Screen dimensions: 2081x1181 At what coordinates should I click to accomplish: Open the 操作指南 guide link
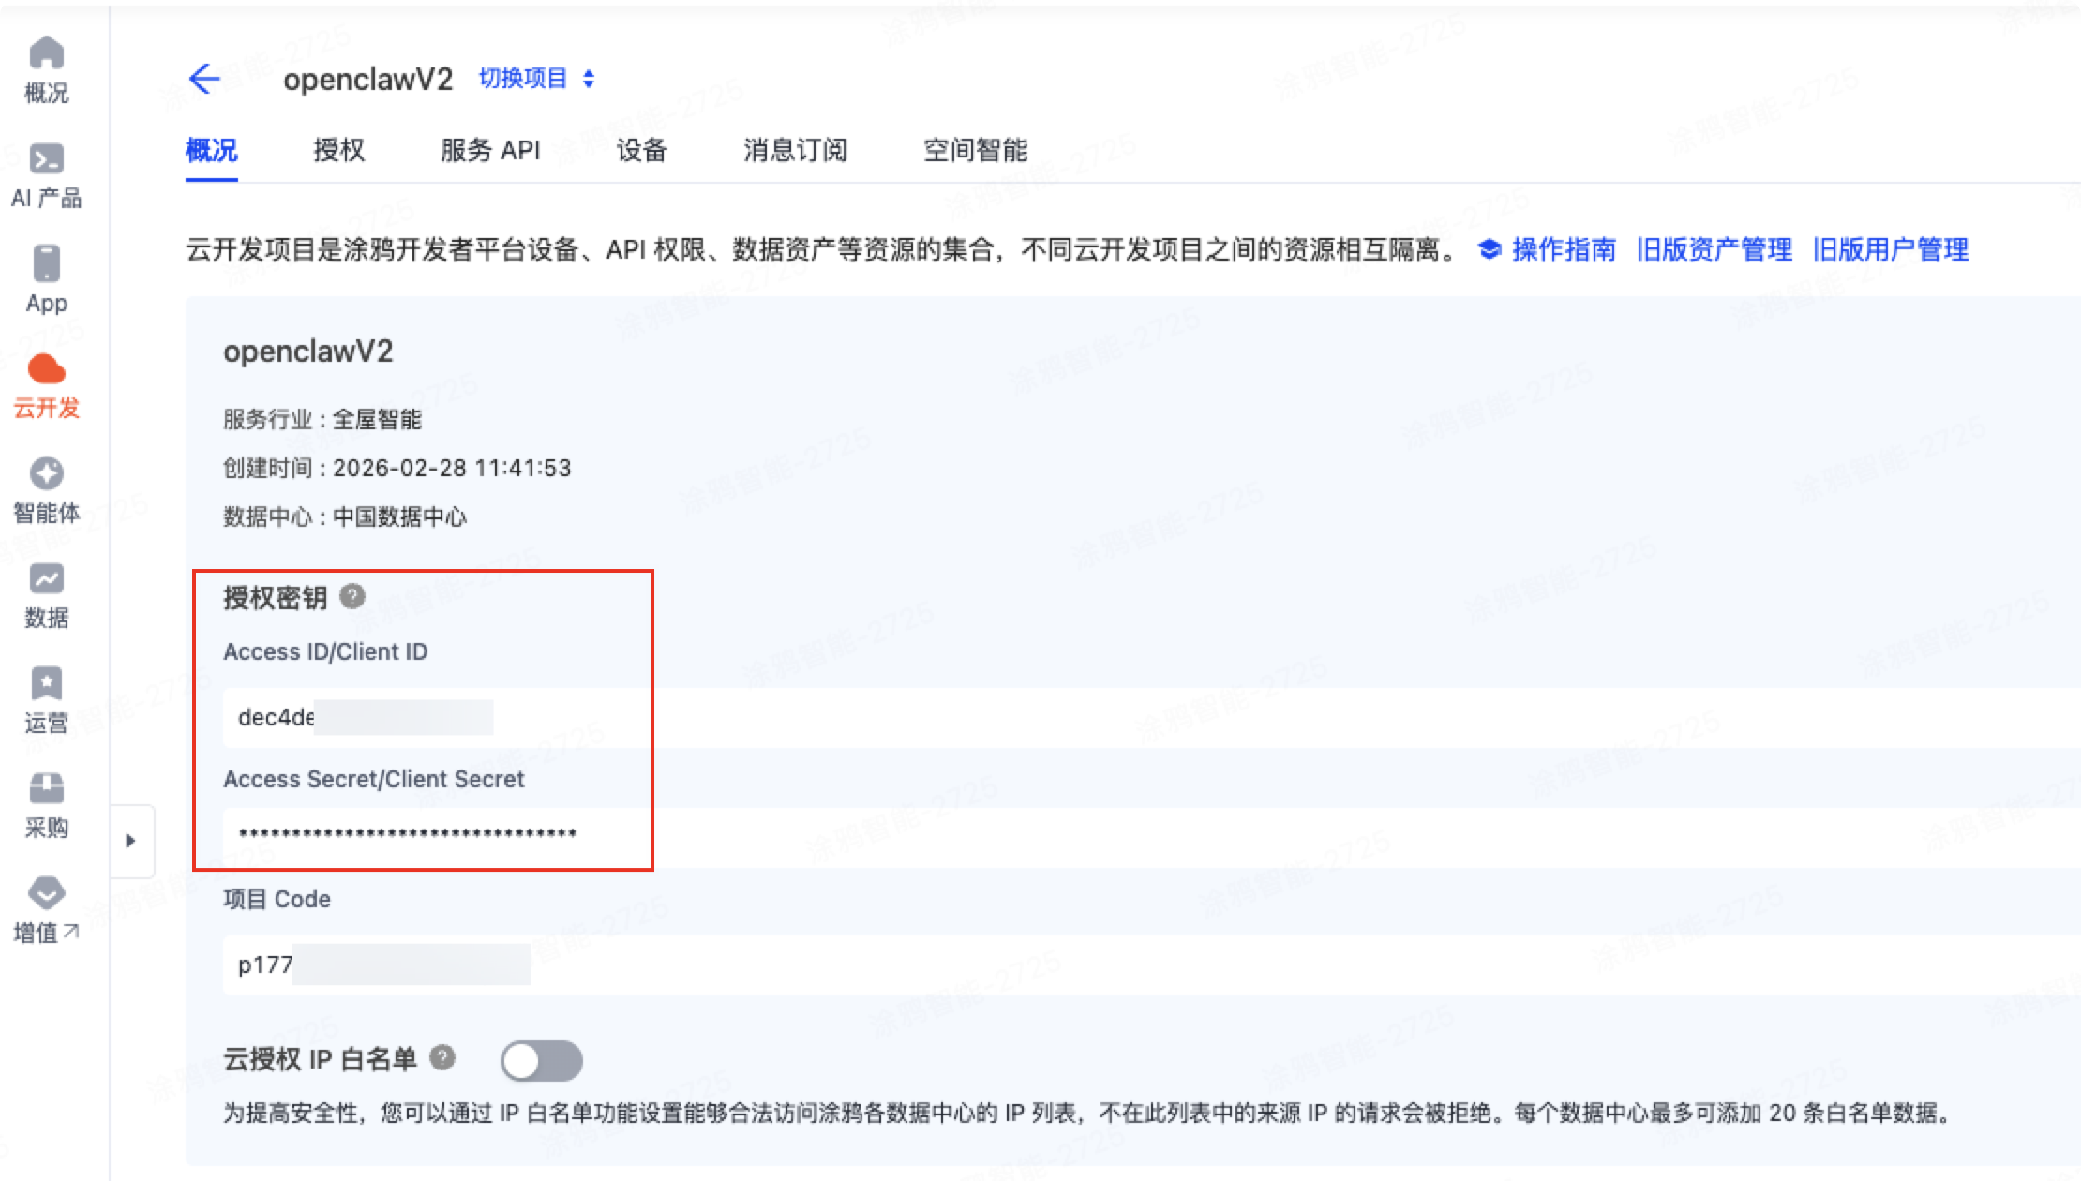[1564, 249]
